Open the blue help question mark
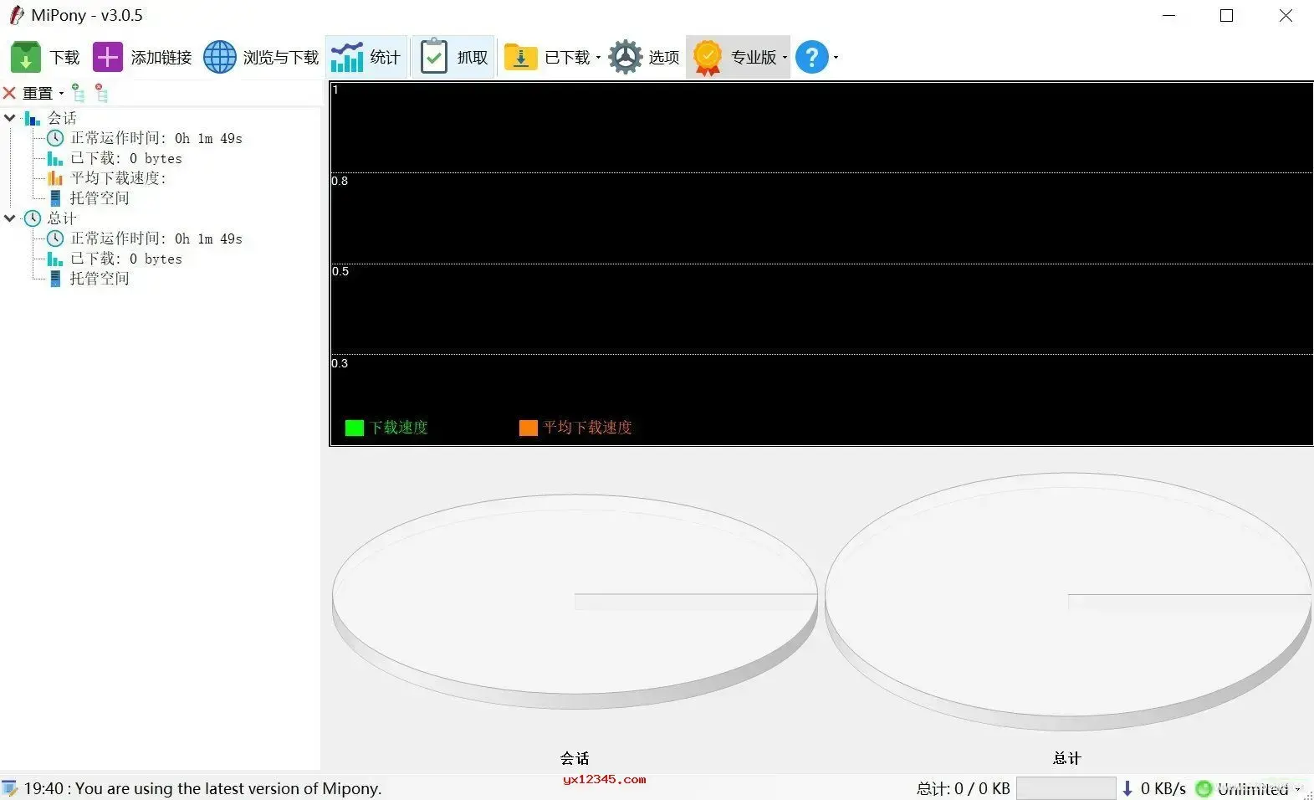1314x800 pixels. coord(811,57)
